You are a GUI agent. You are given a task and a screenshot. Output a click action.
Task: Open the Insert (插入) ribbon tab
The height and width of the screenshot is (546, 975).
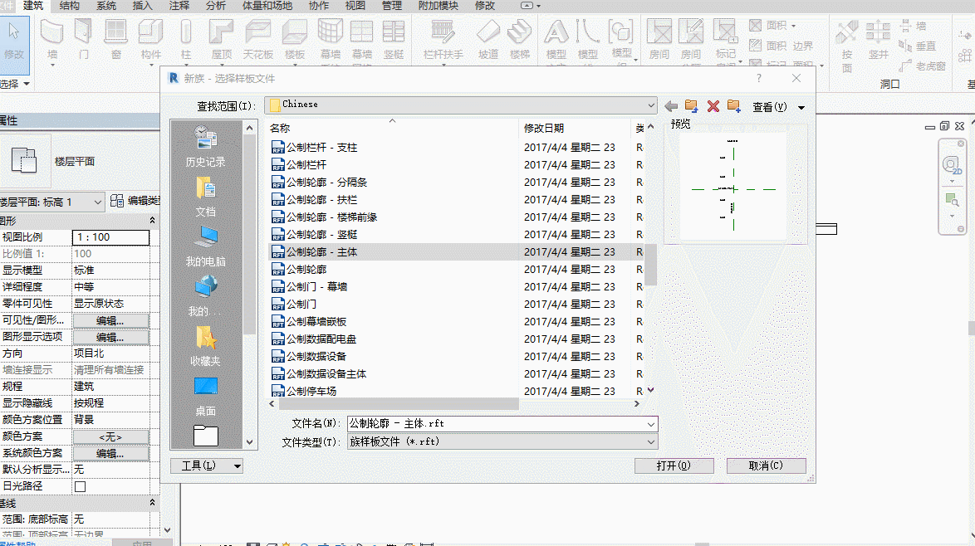coord(142,6)
